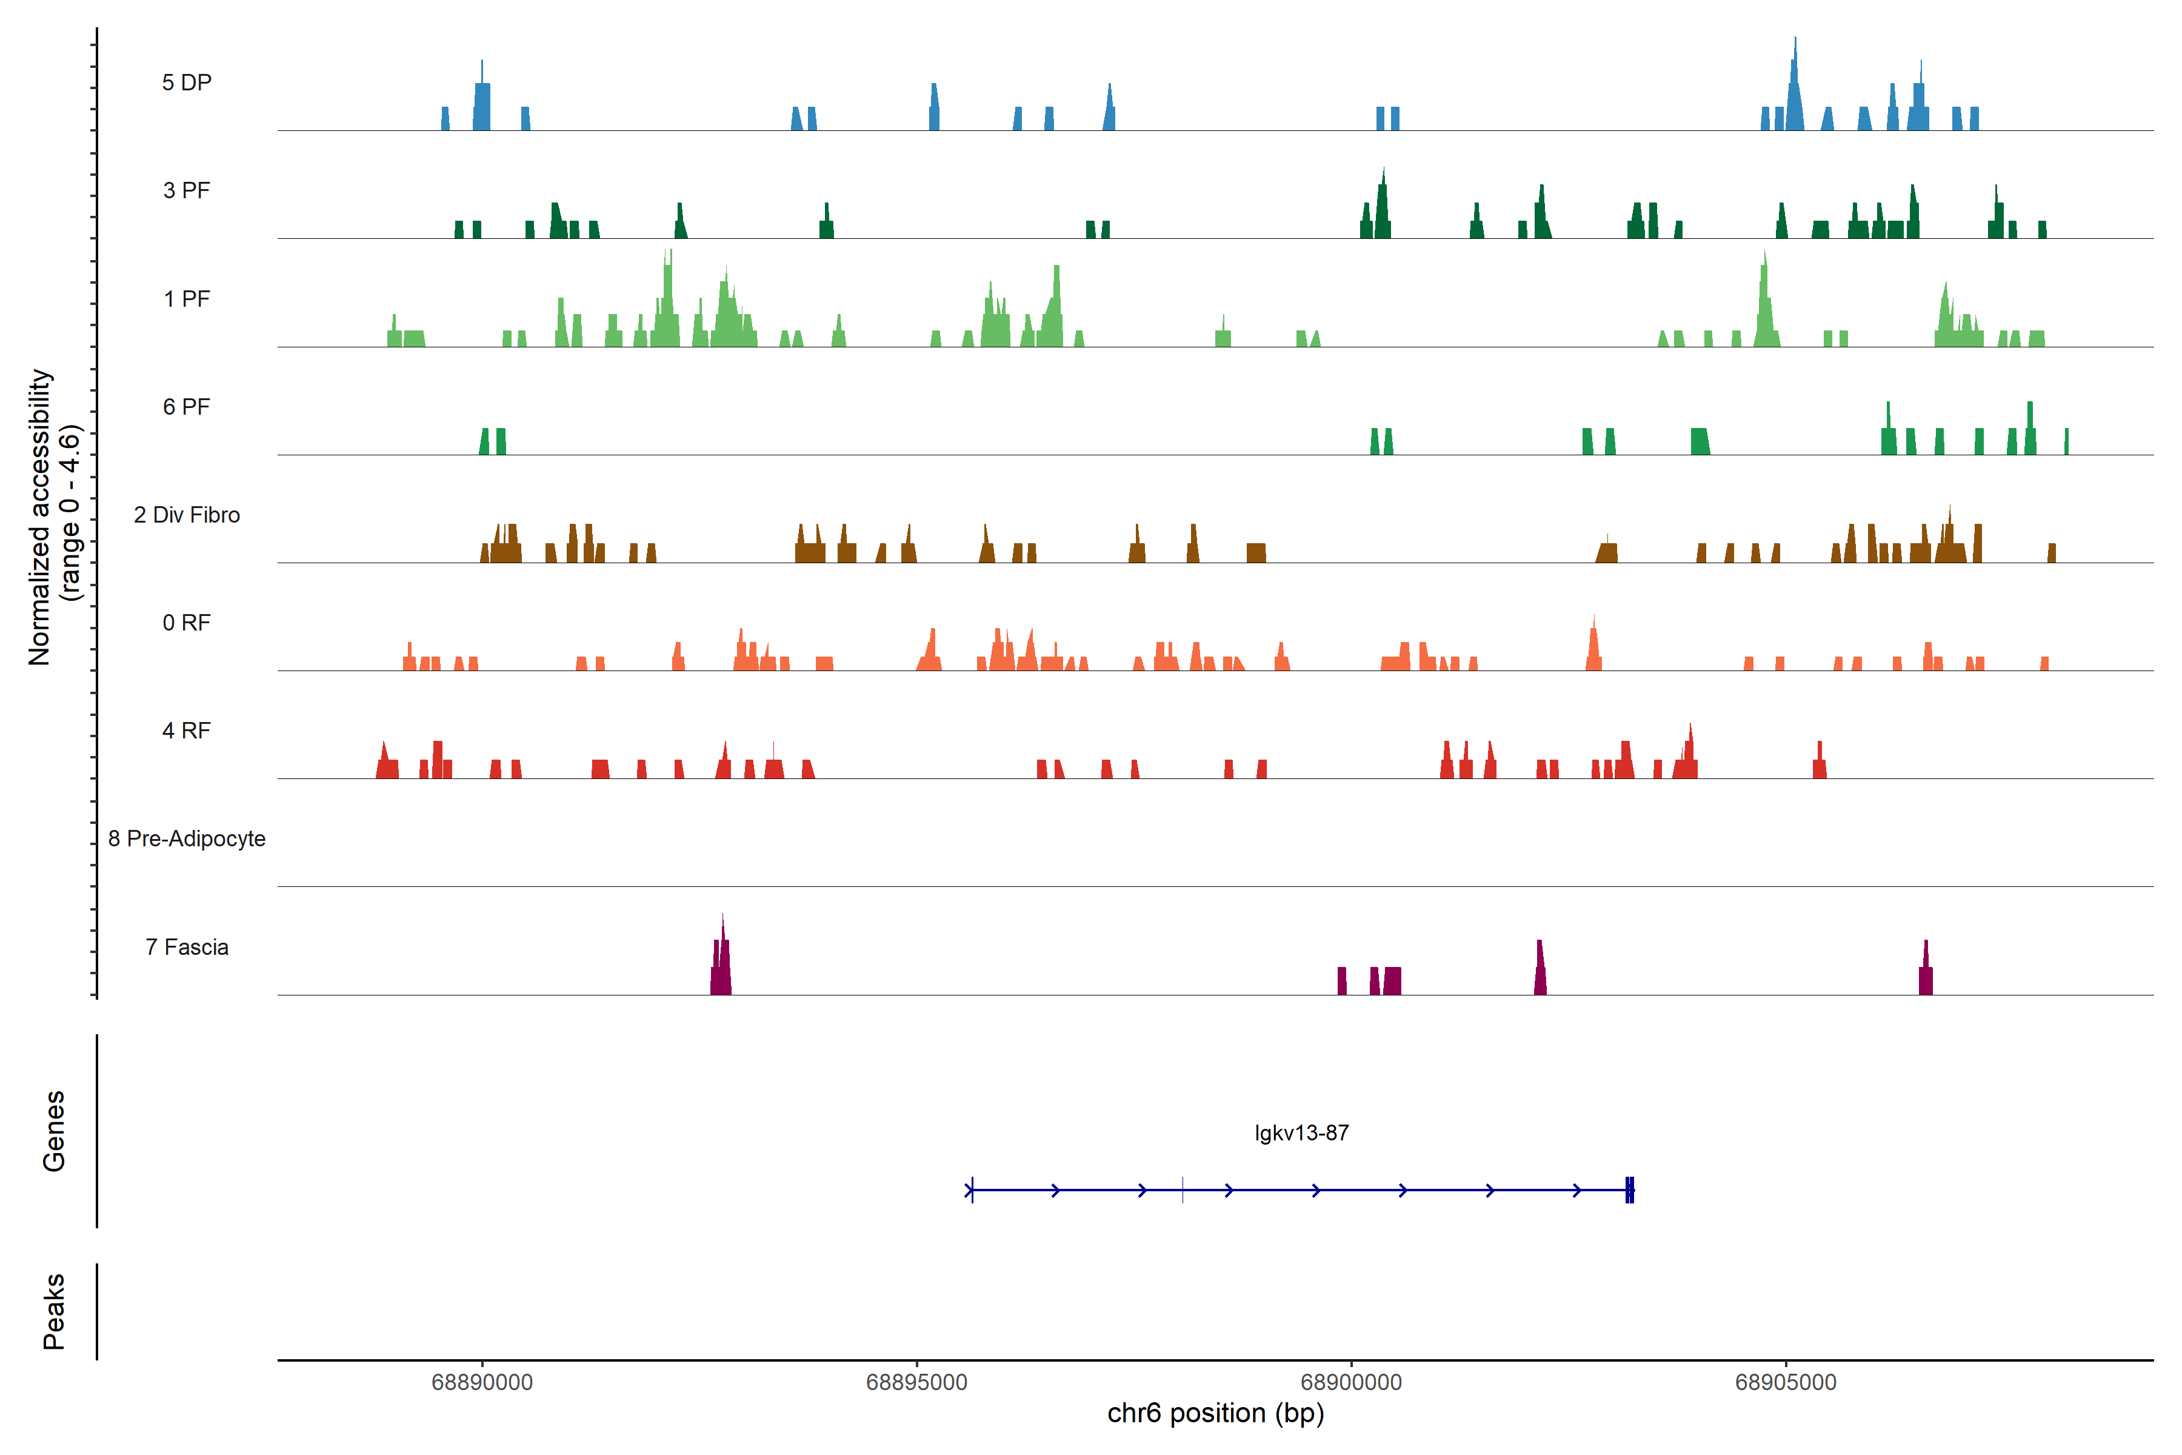Click the Genes panel label

coord(54,1131)
